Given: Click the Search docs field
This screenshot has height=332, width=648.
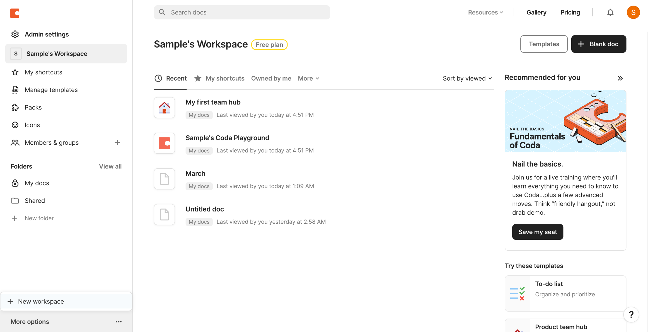Looking at the screenshot, I should (242, 12).
